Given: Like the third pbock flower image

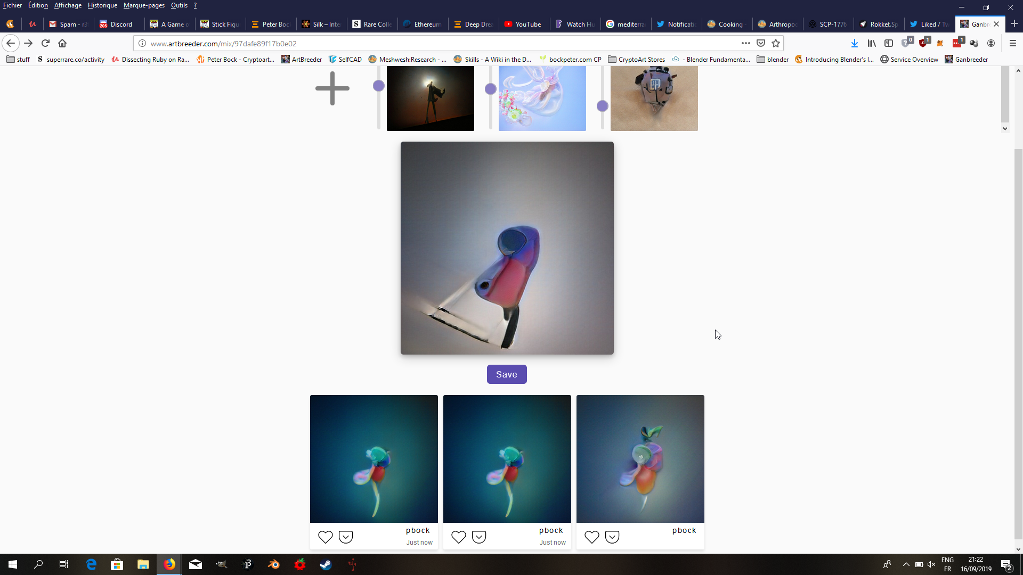Looking at the screenshot, I should point(591,537).
